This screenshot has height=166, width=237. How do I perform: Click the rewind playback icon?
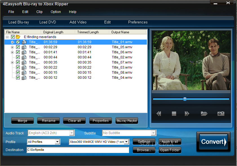pyautogui.click(x=159, y=113)
